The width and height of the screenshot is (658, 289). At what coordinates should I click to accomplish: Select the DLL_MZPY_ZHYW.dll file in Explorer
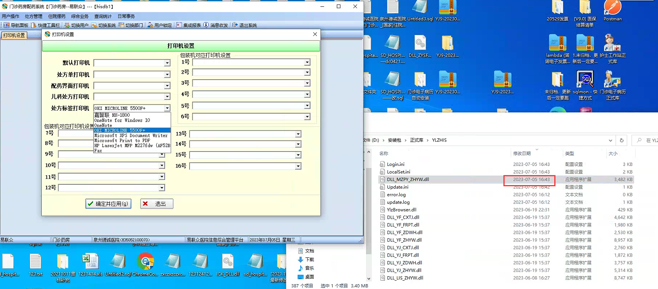[x=506, y=179]
